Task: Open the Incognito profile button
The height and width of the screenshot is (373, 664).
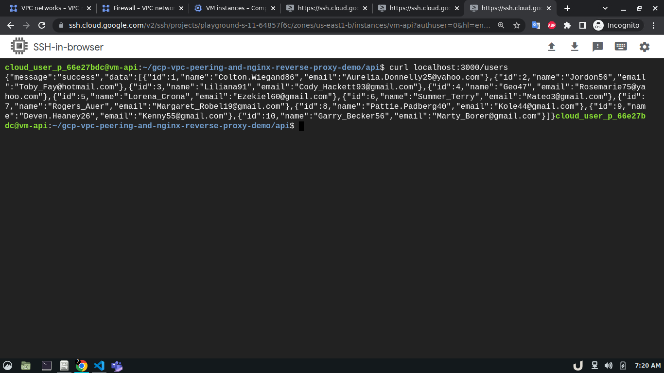Action: pyautogui.click(x=616, y=25)
